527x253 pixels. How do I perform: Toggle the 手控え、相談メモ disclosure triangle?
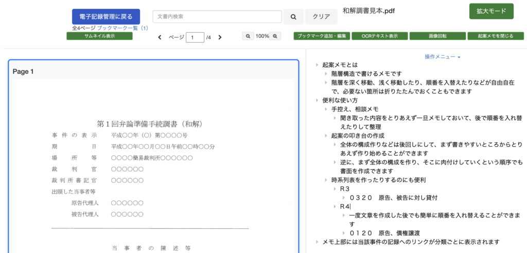(x=326, y=109)
